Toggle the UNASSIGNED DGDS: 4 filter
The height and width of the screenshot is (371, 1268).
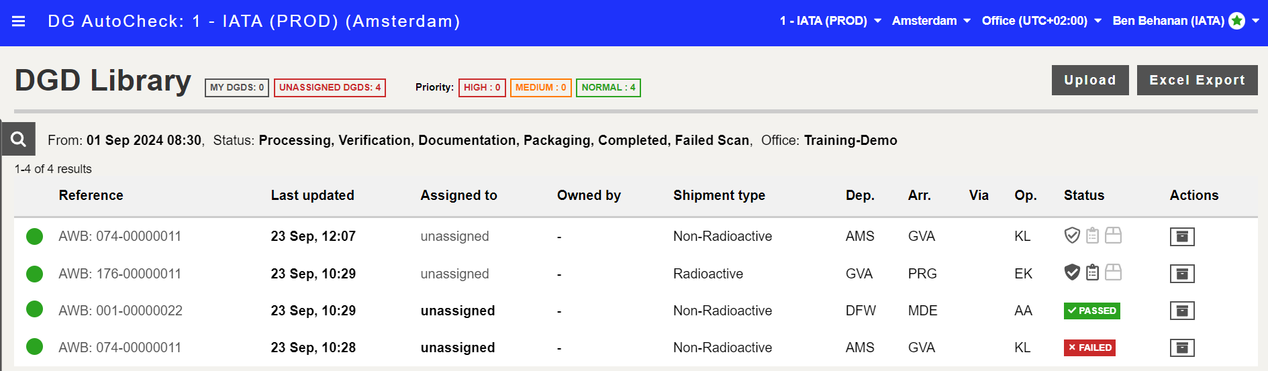(x=330, y=88)
